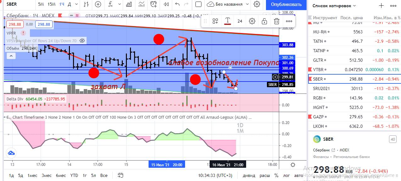Image resolution: width=401 pixels, height=181 pixels.
Task: Select TATN in the watchlist
Action: [x=354, y=41]
